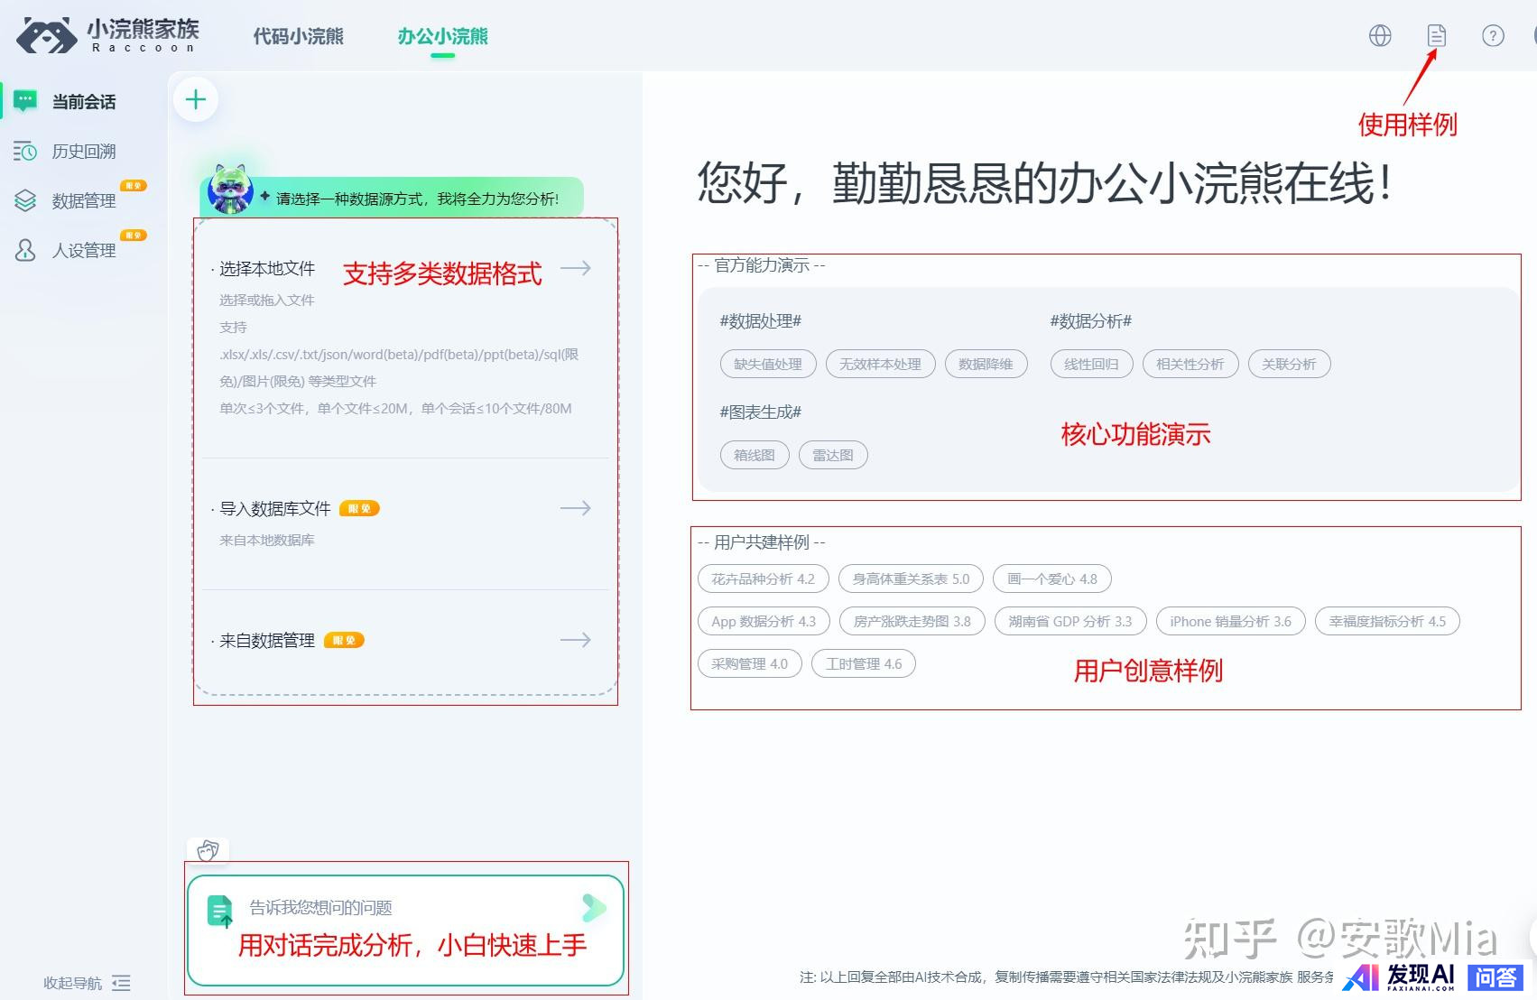Screen dimensions: 1537x1000
Task: Select the 雷达图 chart example
Action: [832, 455]
